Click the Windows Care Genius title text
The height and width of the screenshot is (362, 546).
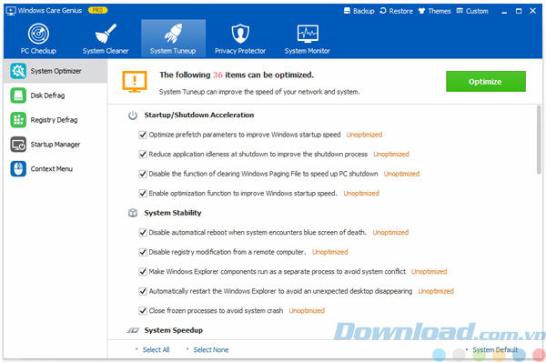(x=50, y=10)
